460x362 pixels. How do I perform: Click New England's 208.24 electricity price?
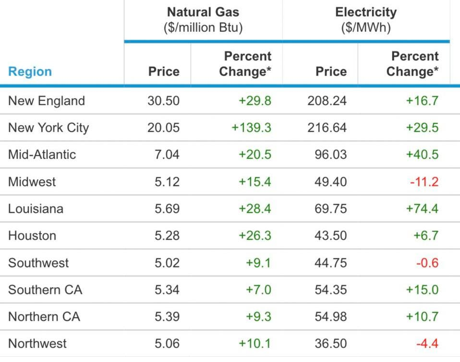pos(327,101)
